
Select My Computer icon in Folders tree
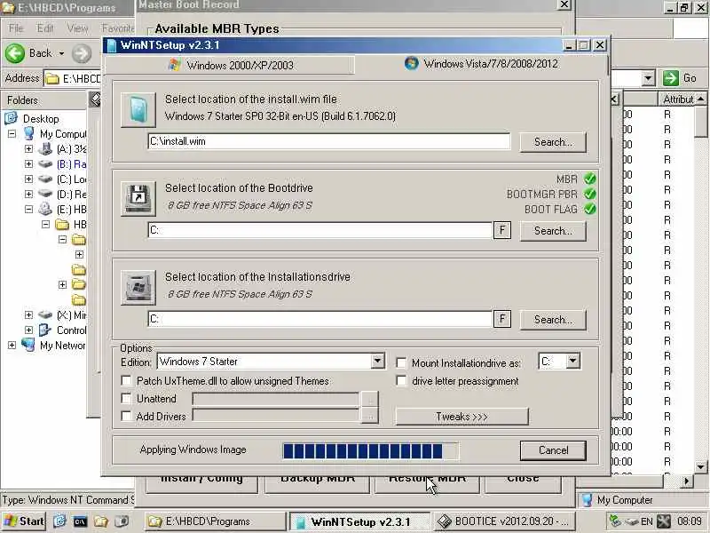point(29,134)
